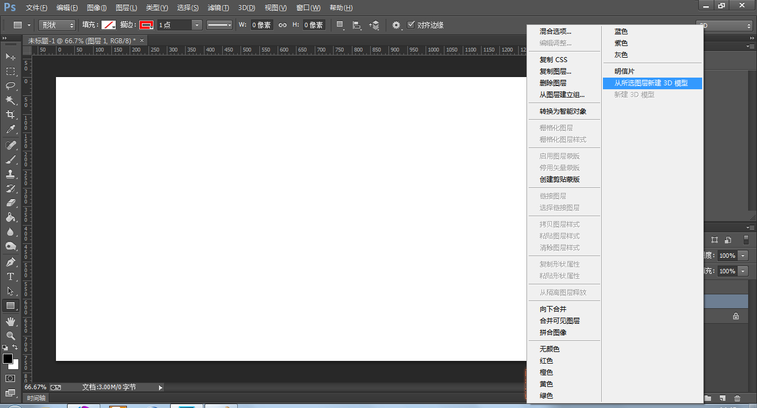Change the screen mode

11,393
